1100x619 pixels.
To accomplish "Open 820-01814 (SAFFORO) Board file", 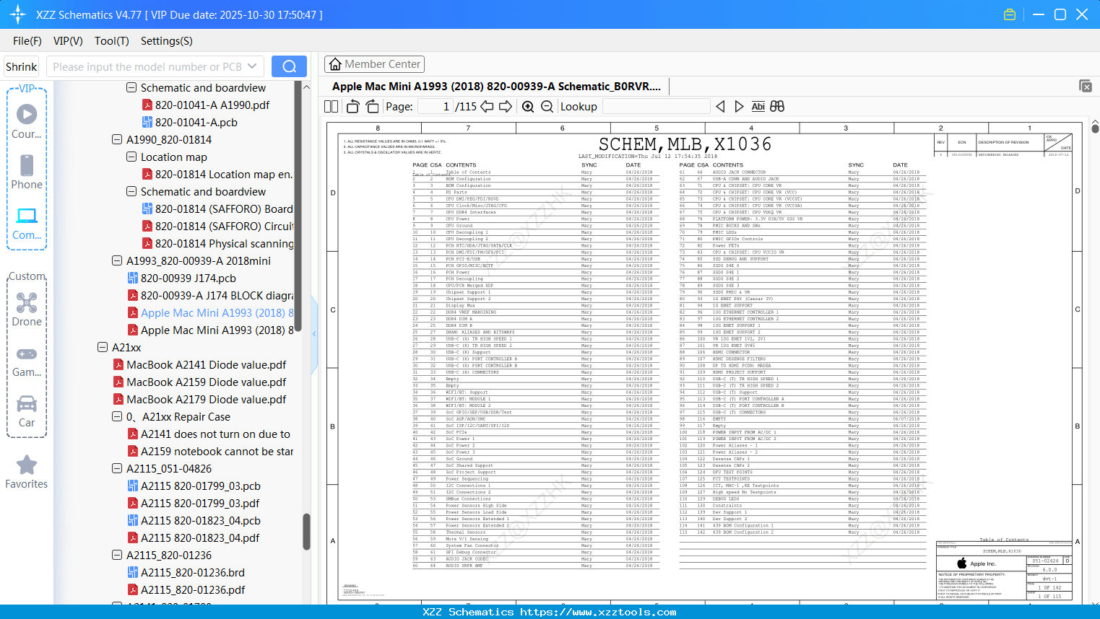I will click(217, 209).
